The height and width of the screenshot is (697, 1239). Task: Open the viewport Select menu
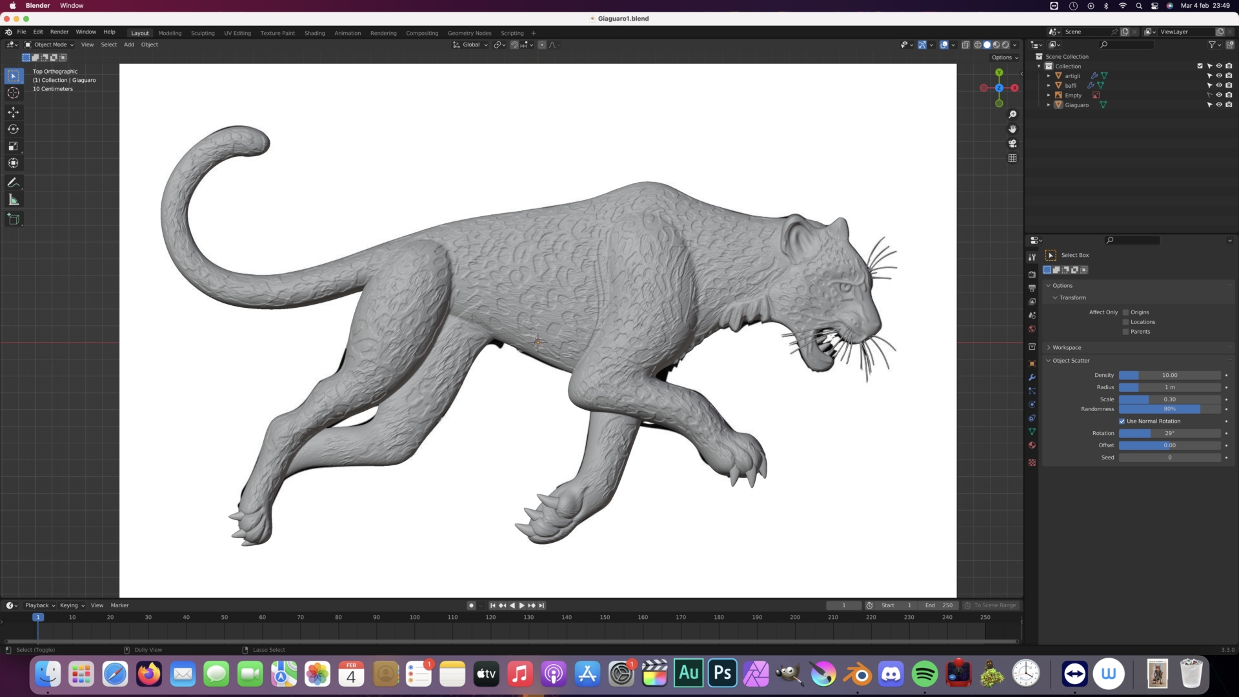(109, 45)
